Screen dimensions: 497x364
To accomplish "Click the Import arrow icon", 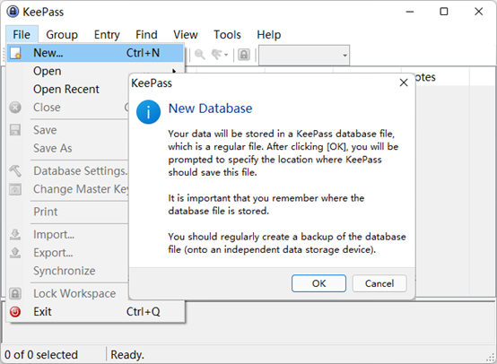I will point(15,235).
